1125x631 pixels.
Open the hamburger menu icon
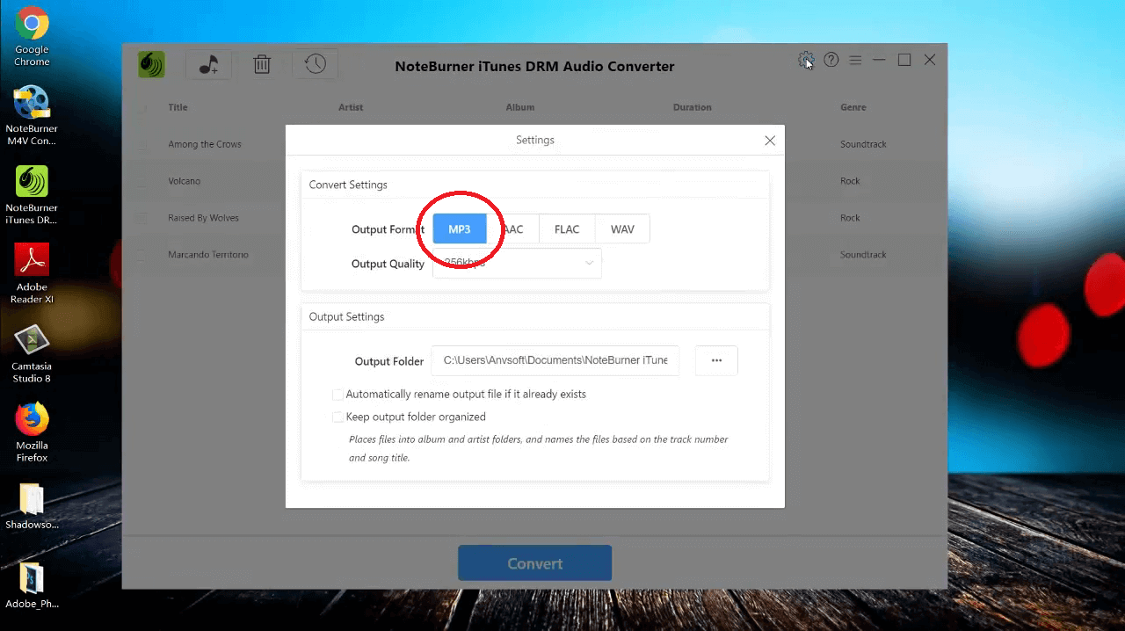[855, 60]
